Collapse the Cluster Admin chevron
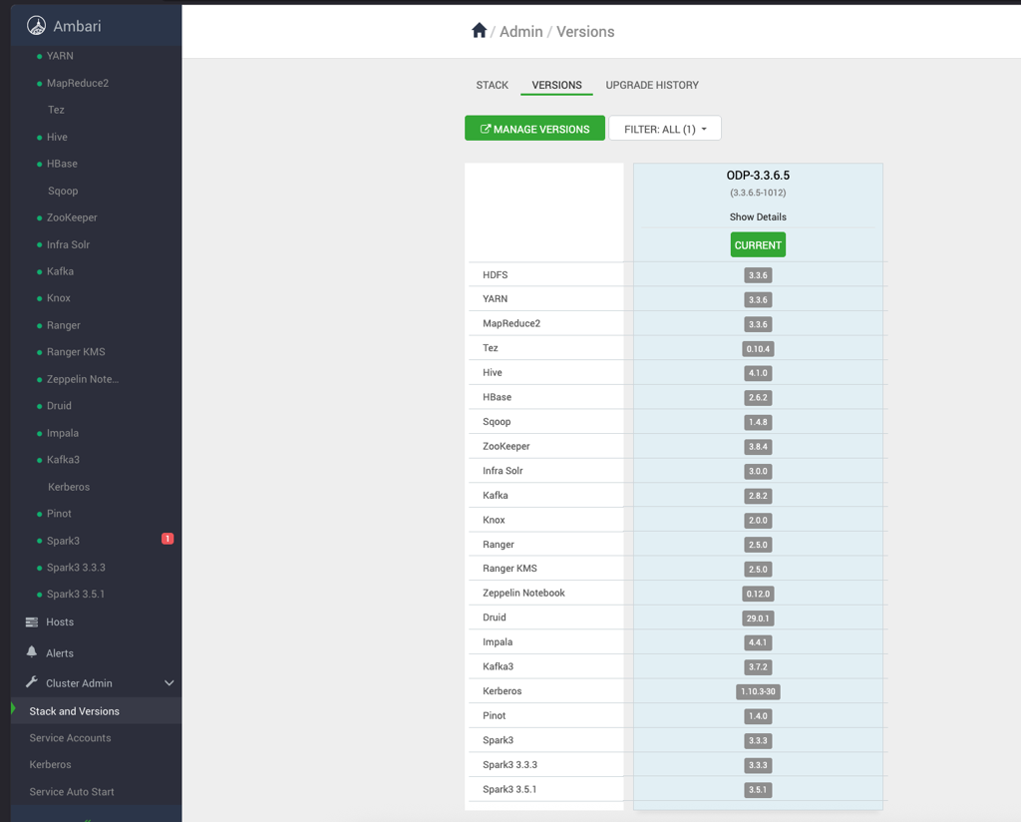 170,682
